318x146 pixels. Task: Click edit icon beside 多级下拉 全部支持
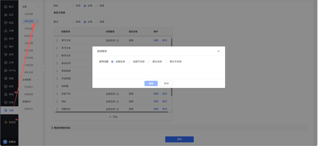point(118,94)
